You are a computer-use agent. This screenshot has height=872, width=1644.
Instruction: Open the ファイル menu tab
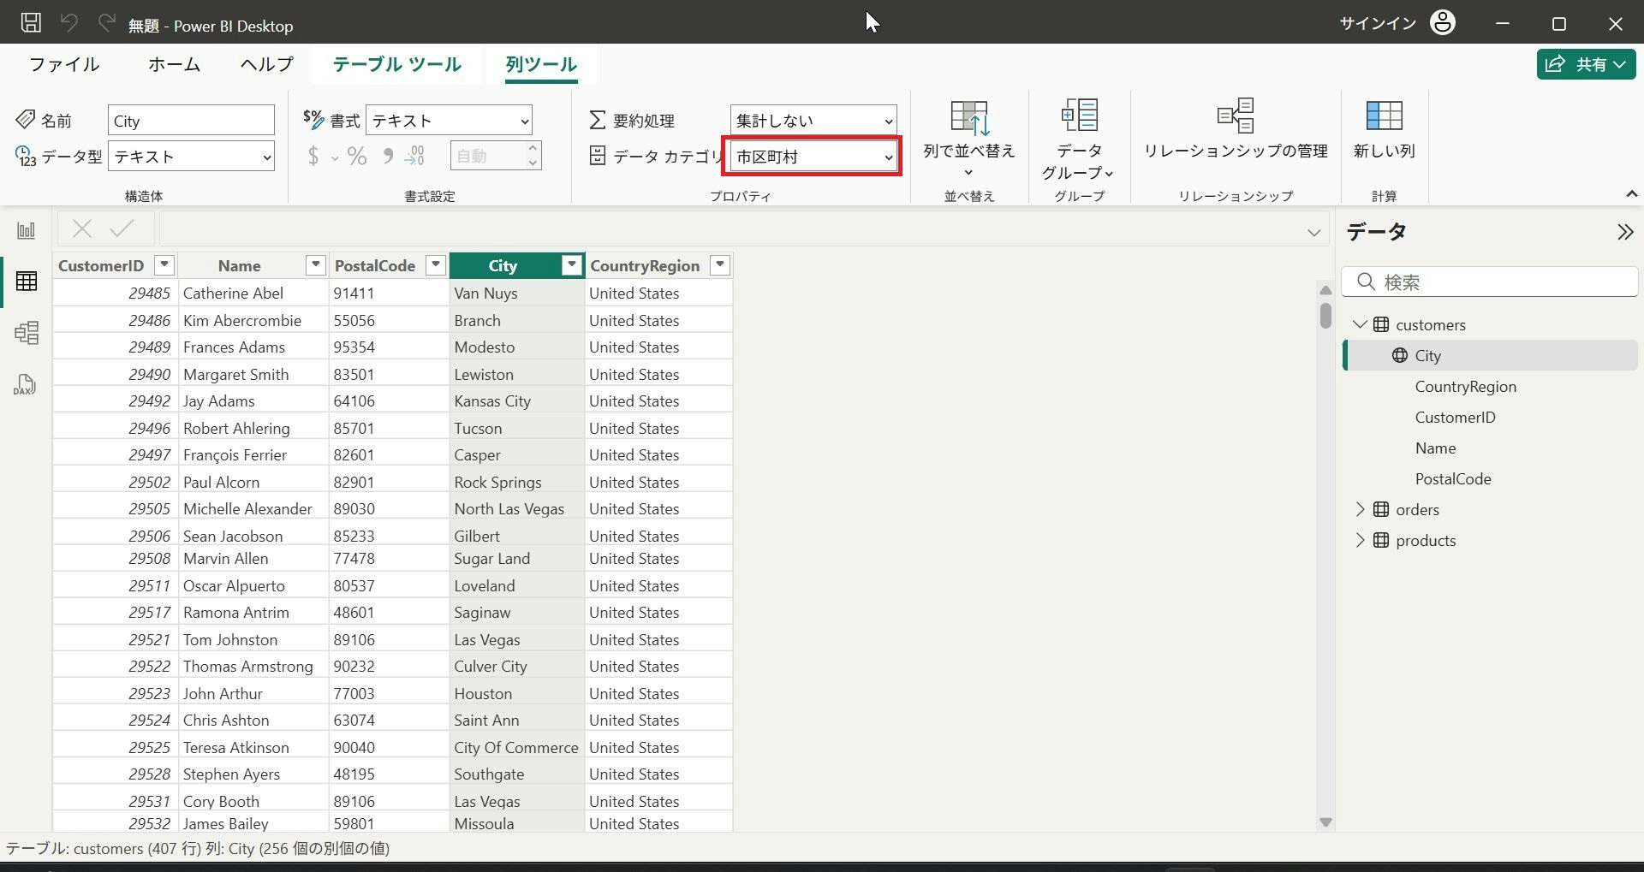(64, 64)
